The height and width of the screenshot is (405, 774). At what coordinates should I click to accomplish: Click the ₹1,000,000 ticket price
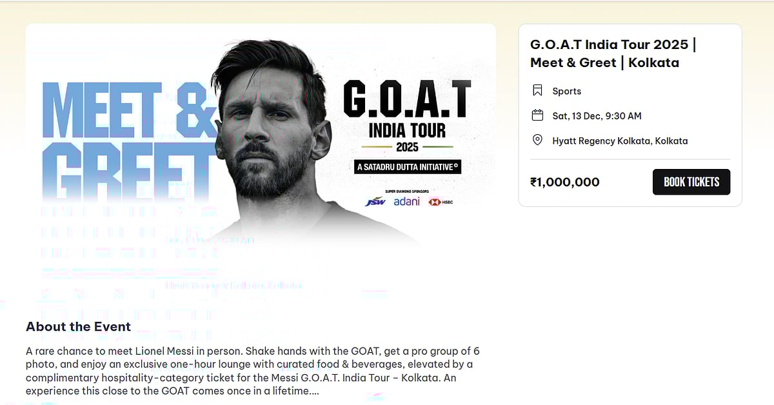(x=565, y=182)
